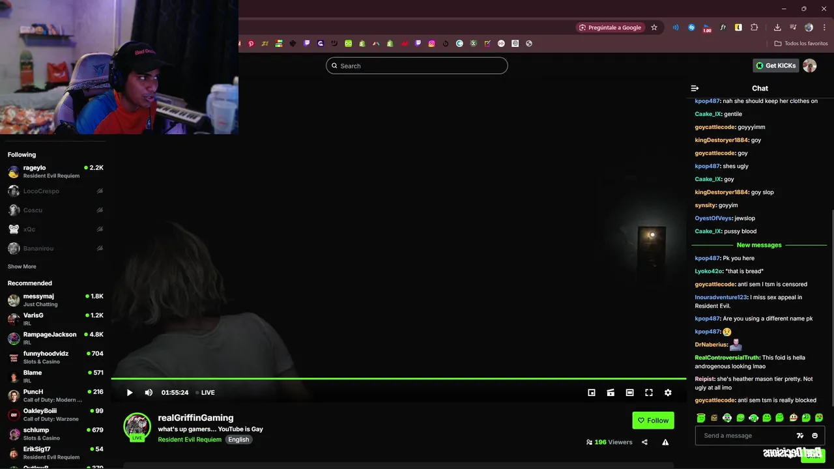This screenshot has width=834, height=469.
Task: Open Coscu channel in sidebar
Action: click(x=55, y=210)
